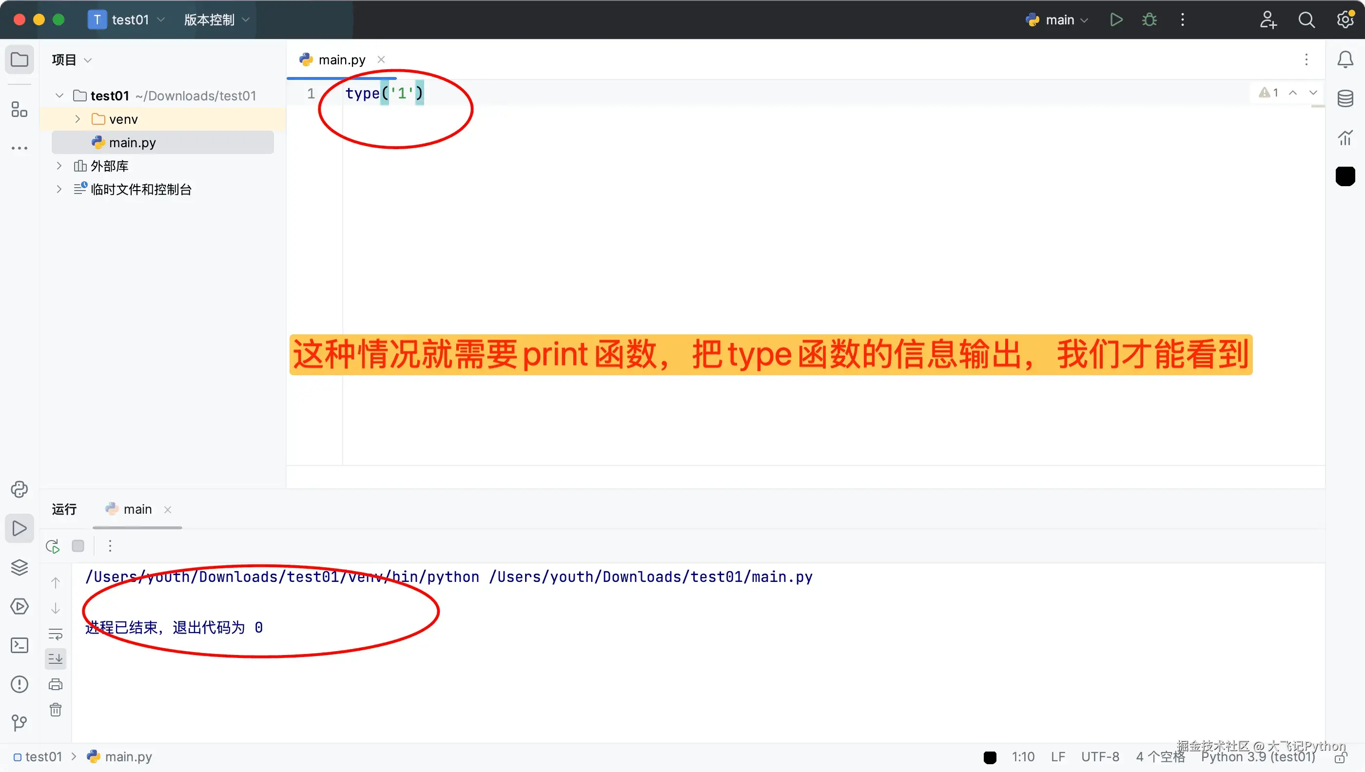
Task: Open the Git version control tool window
Action: click(19, 722)
